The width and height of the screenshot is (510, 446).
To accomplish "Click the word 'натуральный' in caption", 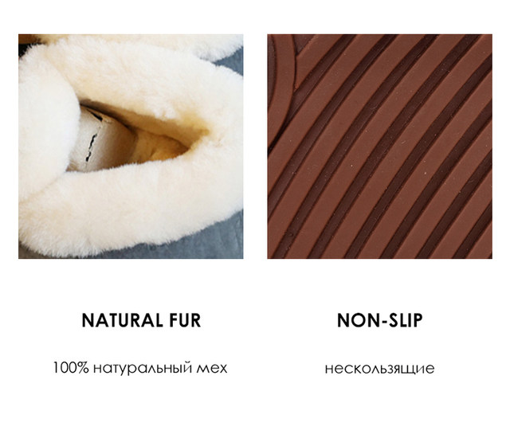I will [143, 369].
